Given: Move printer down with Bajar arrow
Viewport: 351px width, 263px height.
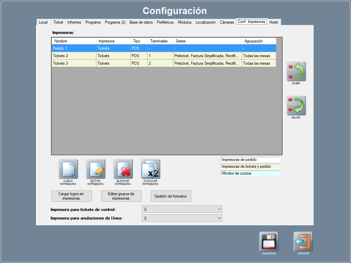Looking at the screenshot, I should (296, 105).
